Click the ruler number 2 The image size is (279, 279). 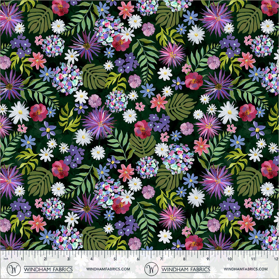click(45, 259)
